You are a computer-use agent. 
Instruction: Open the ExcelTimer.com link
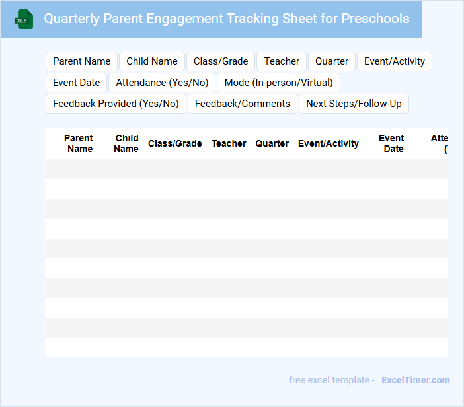(x=415, y=380)
